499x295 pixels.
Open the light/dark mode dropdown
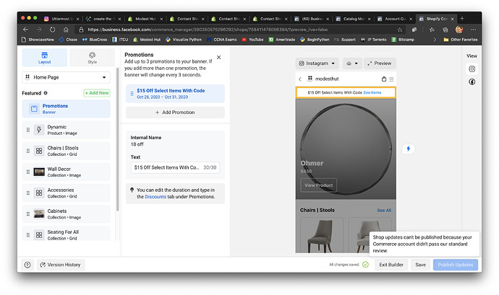click(352, 63)
